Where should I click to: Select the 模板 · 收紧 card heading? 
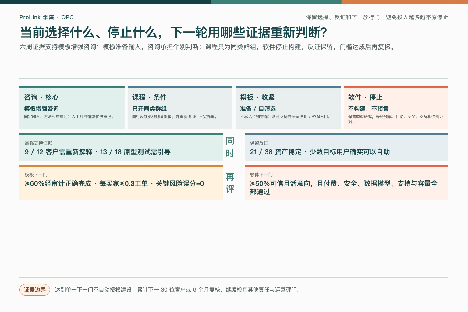coord(257,97)
